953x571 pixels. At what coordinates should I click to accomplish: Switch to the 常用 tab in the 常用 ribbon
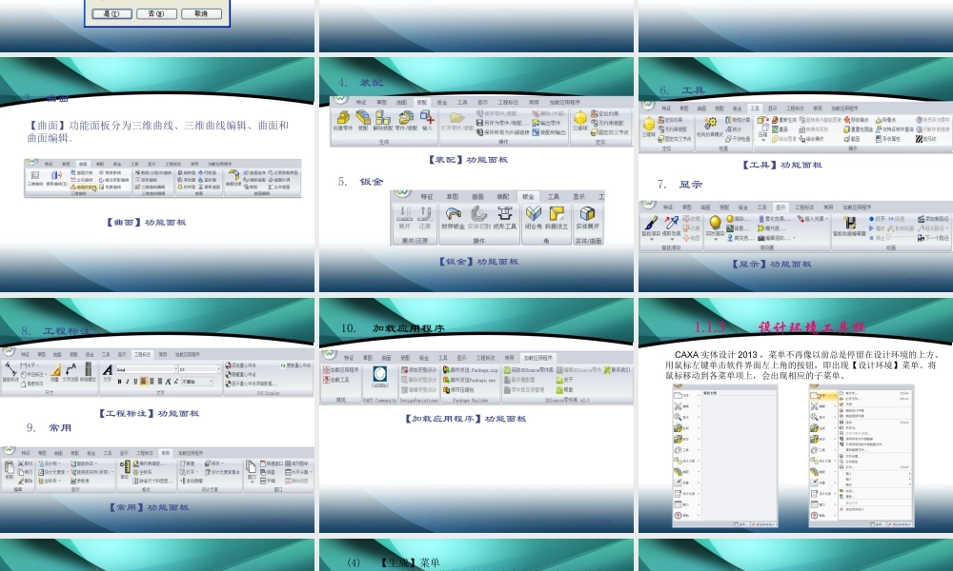(x=165, y=453)
